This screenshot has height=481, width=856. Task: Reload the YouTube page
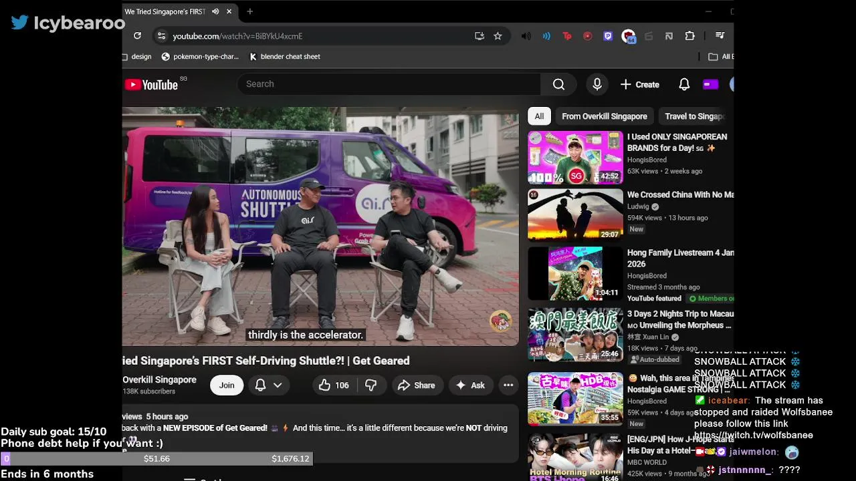(x=137, y=36)
